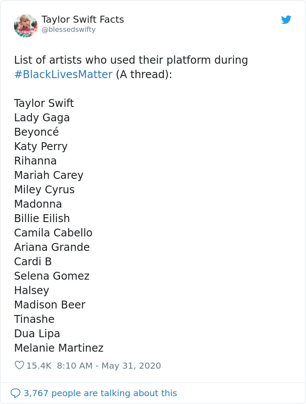Click the "Mariah Carey" line
Image resolution: width=306 pixels, height=404 pixels.
[x=49, y=175]
